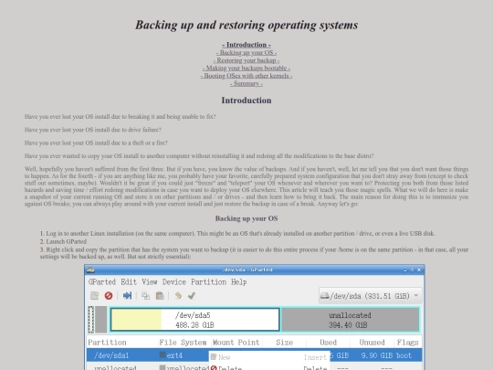
Task: Follow the Restoring your backup link
Action: click(246, 60)
